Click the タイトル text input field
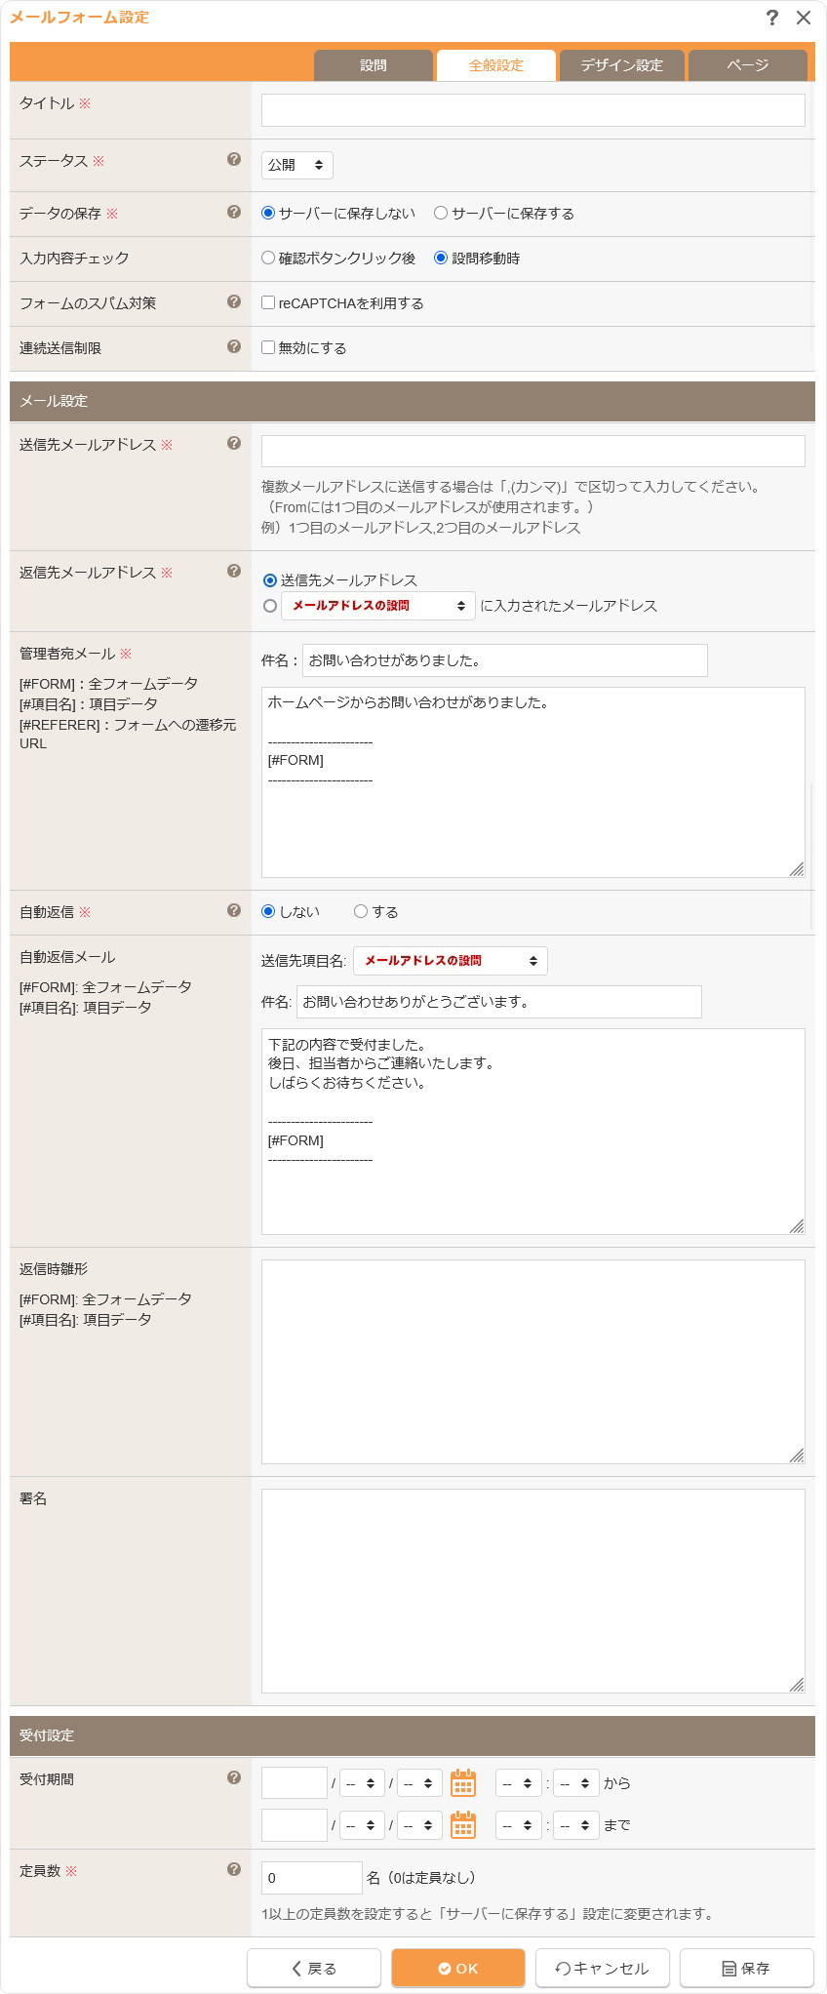The height and width of the screenshot is (1994, 827). click(532, 110)
